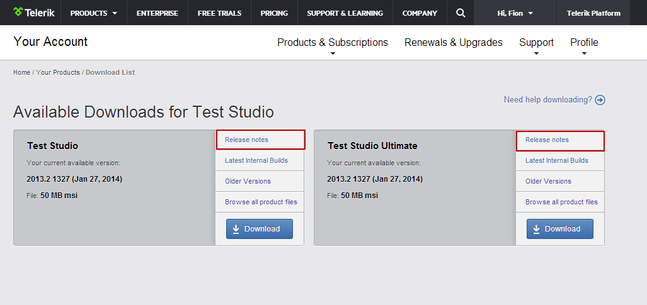Download Test Studio installer

[x=259, y=229]
